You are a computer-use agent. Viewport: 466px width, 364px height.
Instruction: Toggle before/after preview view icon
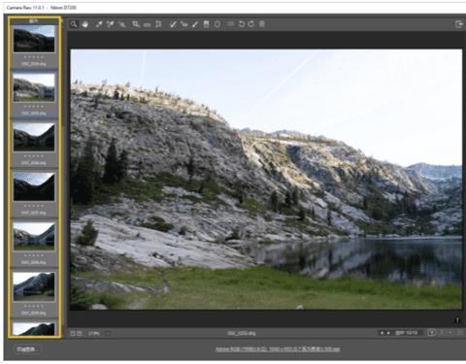[431, 333]
